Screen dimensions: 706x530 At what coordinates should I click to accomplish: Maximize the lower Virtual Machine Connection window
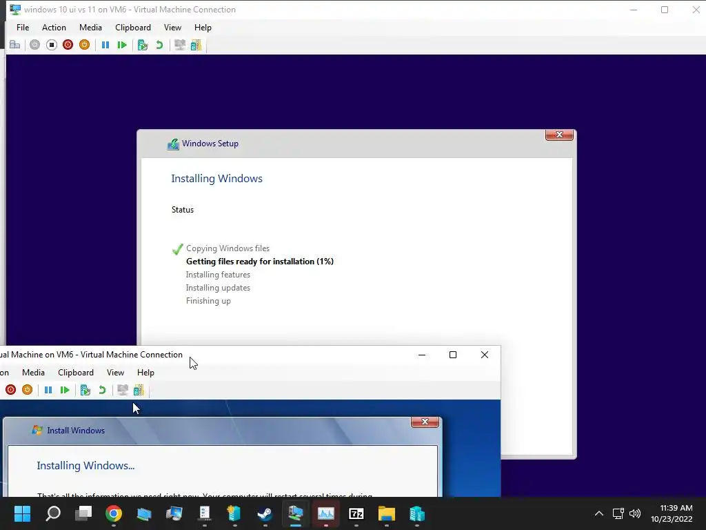tap(453, 355)
